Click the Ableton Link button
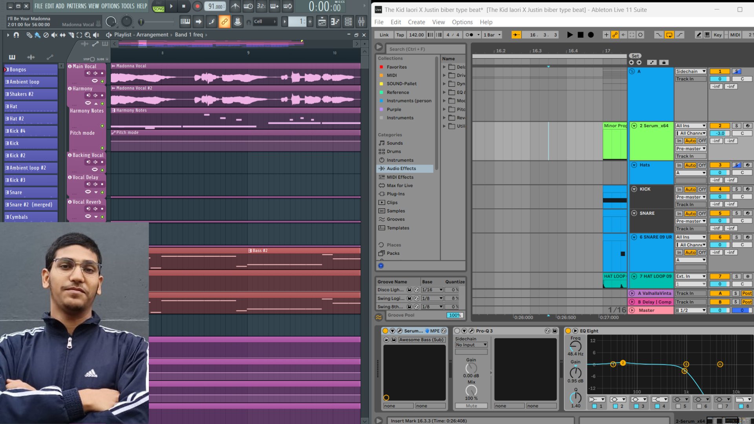 coord(384,35)
